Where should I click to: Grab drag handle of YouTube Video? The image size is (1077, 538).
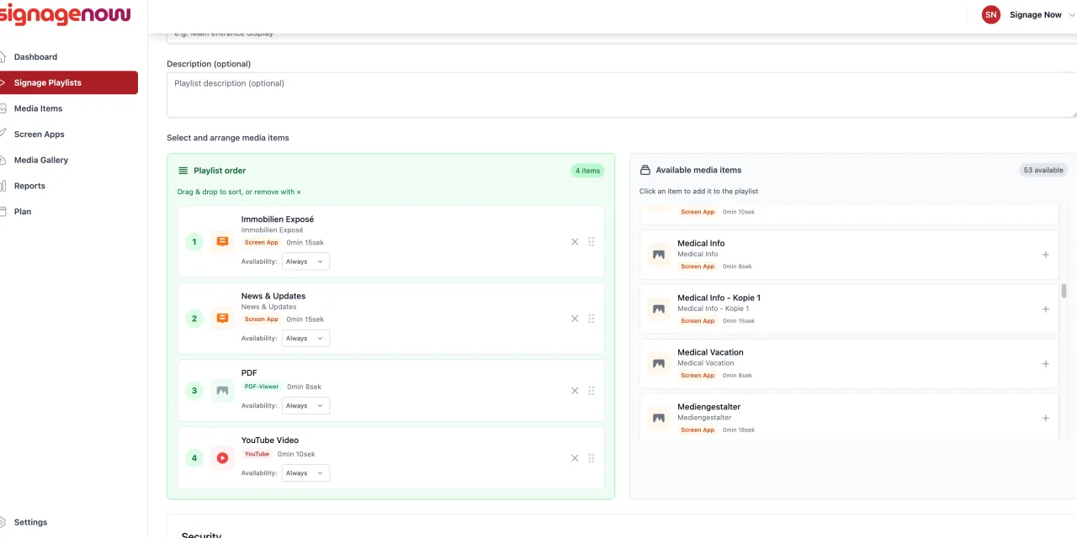coord(592,458)
